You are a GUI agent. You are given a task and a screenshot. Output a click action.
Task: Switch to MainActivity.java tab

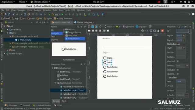point(84,22)
